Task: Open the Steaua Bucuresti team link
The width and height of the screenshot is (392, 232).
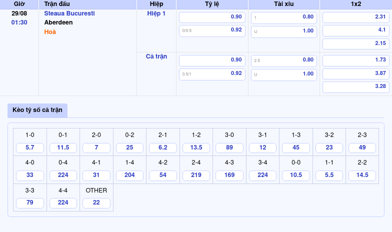Action: point(69,13)
